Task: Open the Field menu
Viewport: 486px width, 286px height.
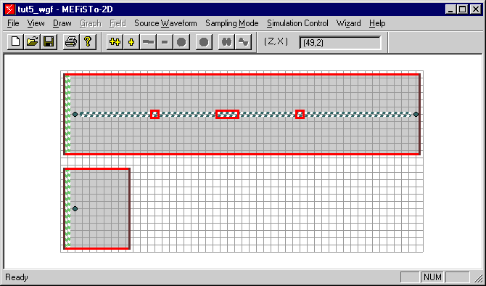Action: click(x=118, y=23)
